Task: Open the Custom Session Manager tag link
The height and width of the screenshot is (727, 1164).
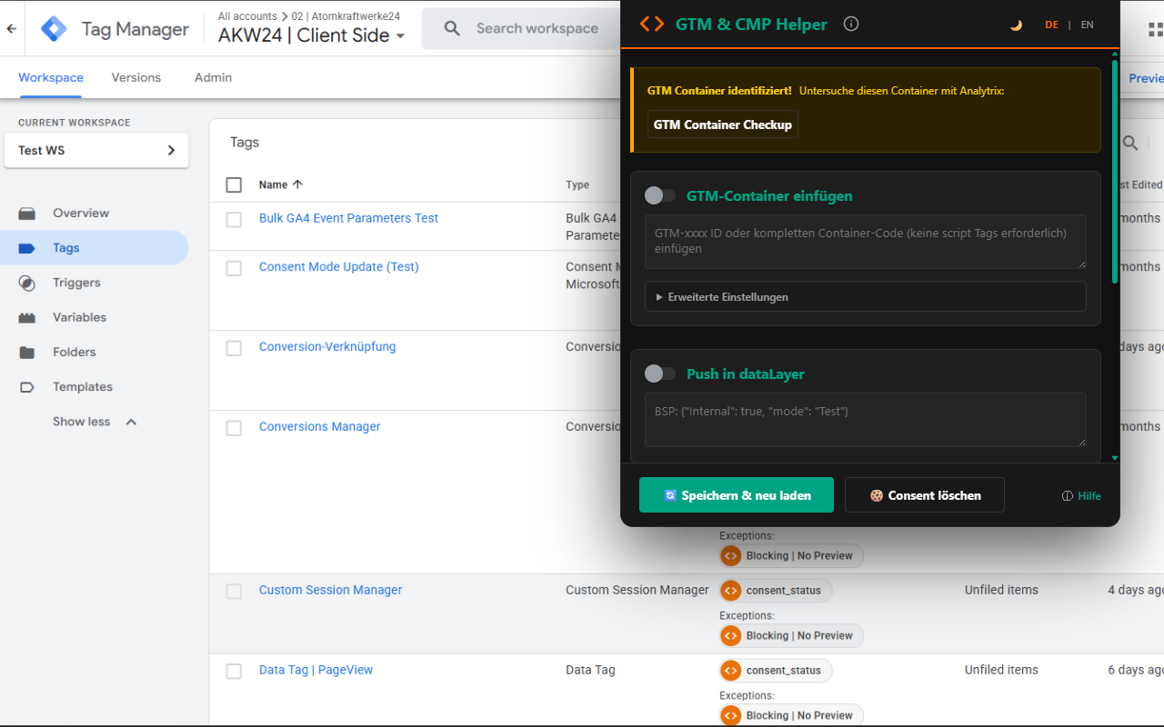Action: pyautogui.click(x=331, y=591)
